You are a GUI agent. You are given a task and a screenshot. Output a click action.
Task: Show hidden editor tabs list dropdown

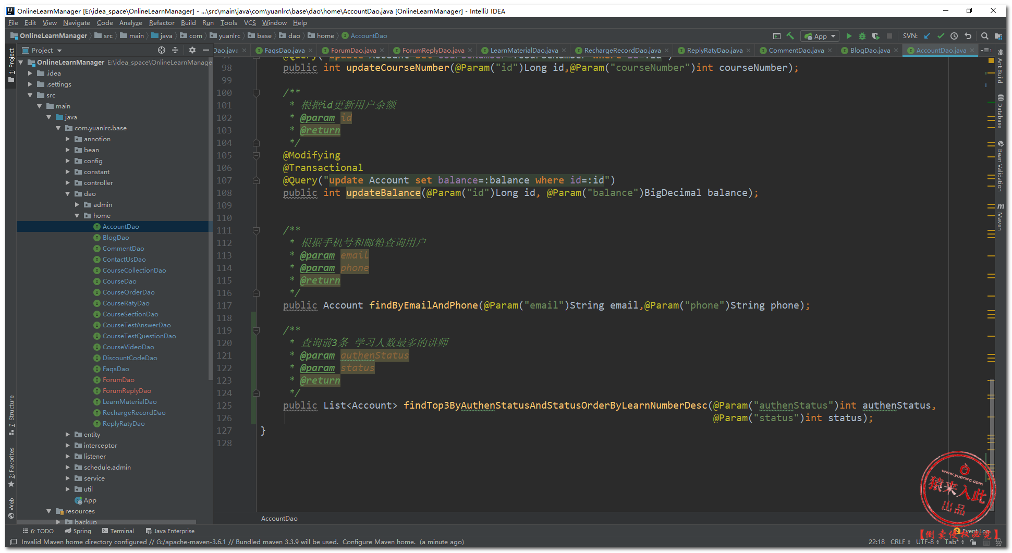point(986,51)
